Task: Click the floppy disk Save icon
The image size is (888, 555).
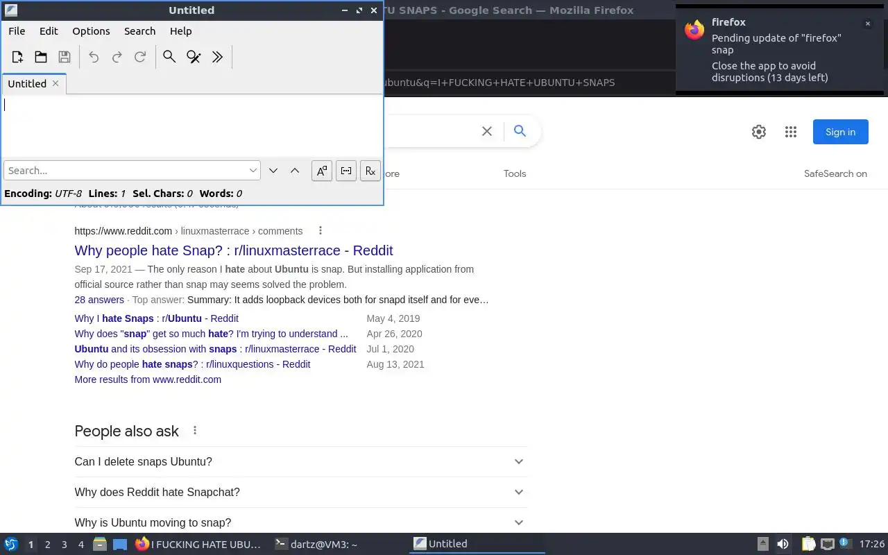Action: 65,57
